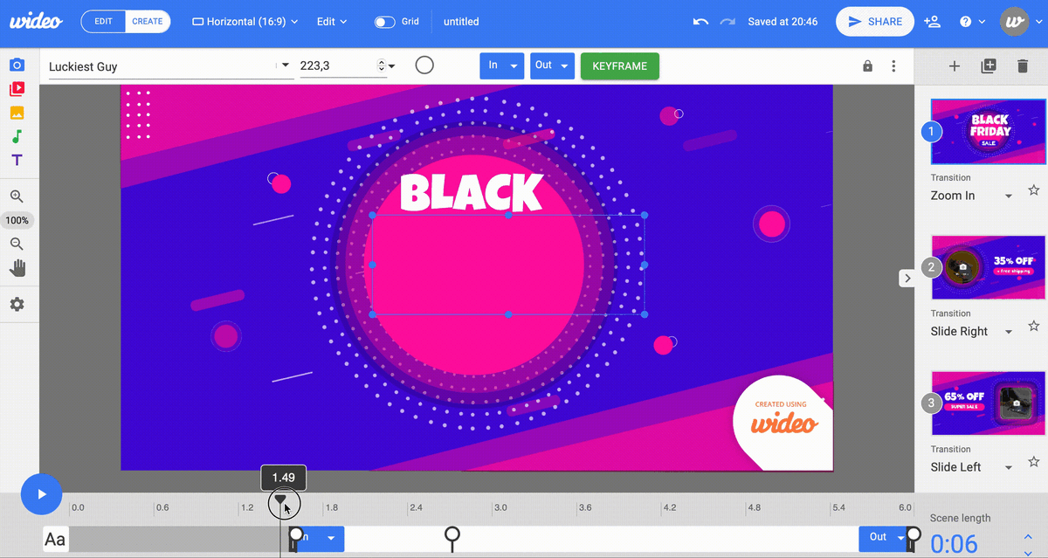
Task: Open the Edit menu
Action: click(x=332, y=22)
